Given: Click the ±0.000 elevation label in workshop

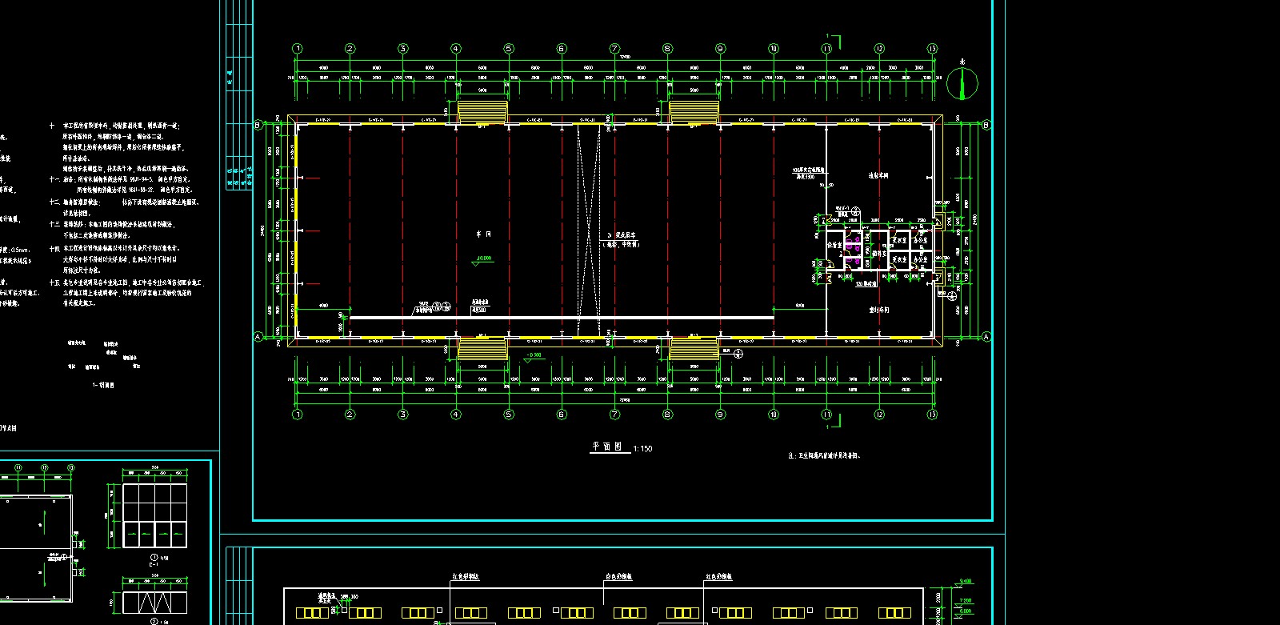Looking at the screenshot, I should coord(483,258).
